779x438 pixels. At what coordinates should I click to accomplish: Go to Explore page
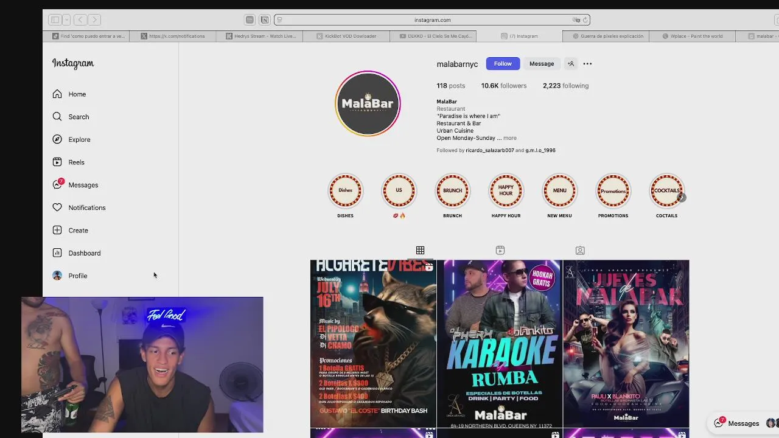click(71, 139)
